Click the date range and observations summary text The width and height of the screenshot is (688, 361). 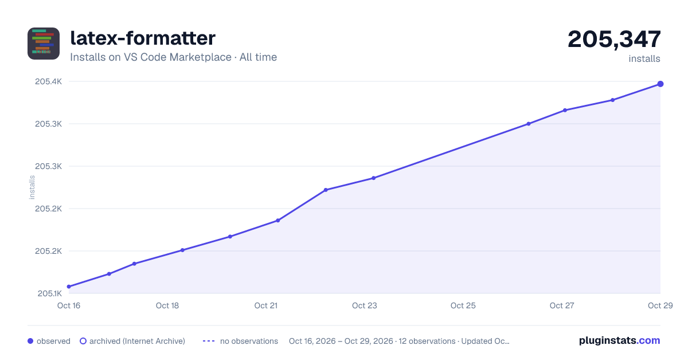coord(399,341)
